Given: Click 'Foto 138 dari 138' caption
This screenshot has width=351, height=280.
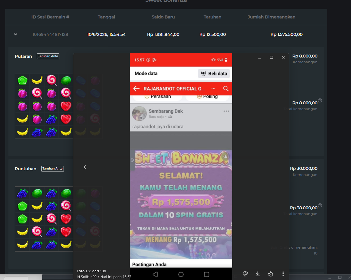Looking at the screenshot, I should click(x=91, y=271).
